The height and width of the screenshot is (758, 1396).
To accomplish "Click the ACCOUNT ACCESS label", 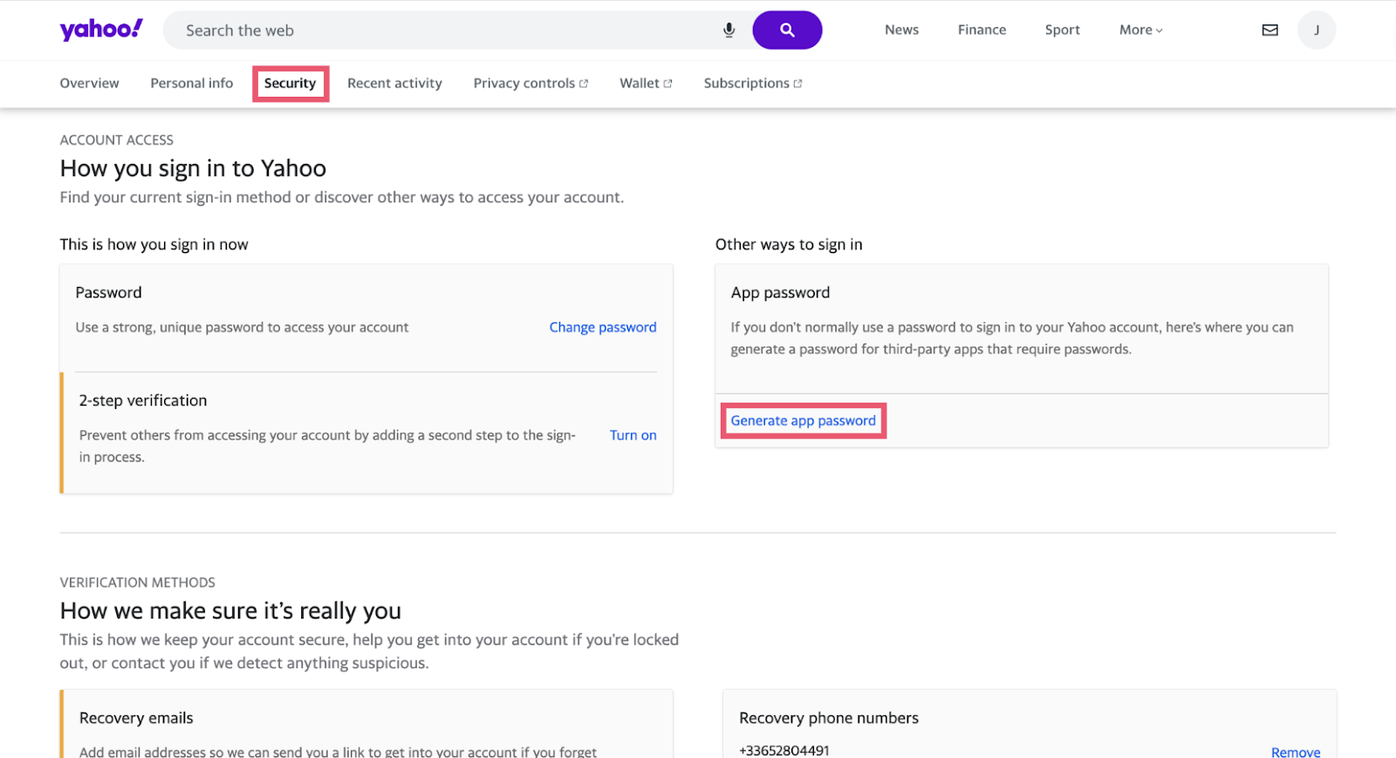I will pyautogui.click(x=117, y=140).
